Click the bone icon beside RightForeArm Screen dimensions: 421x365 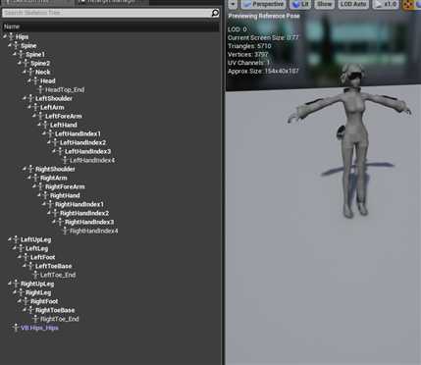[41, 186]
